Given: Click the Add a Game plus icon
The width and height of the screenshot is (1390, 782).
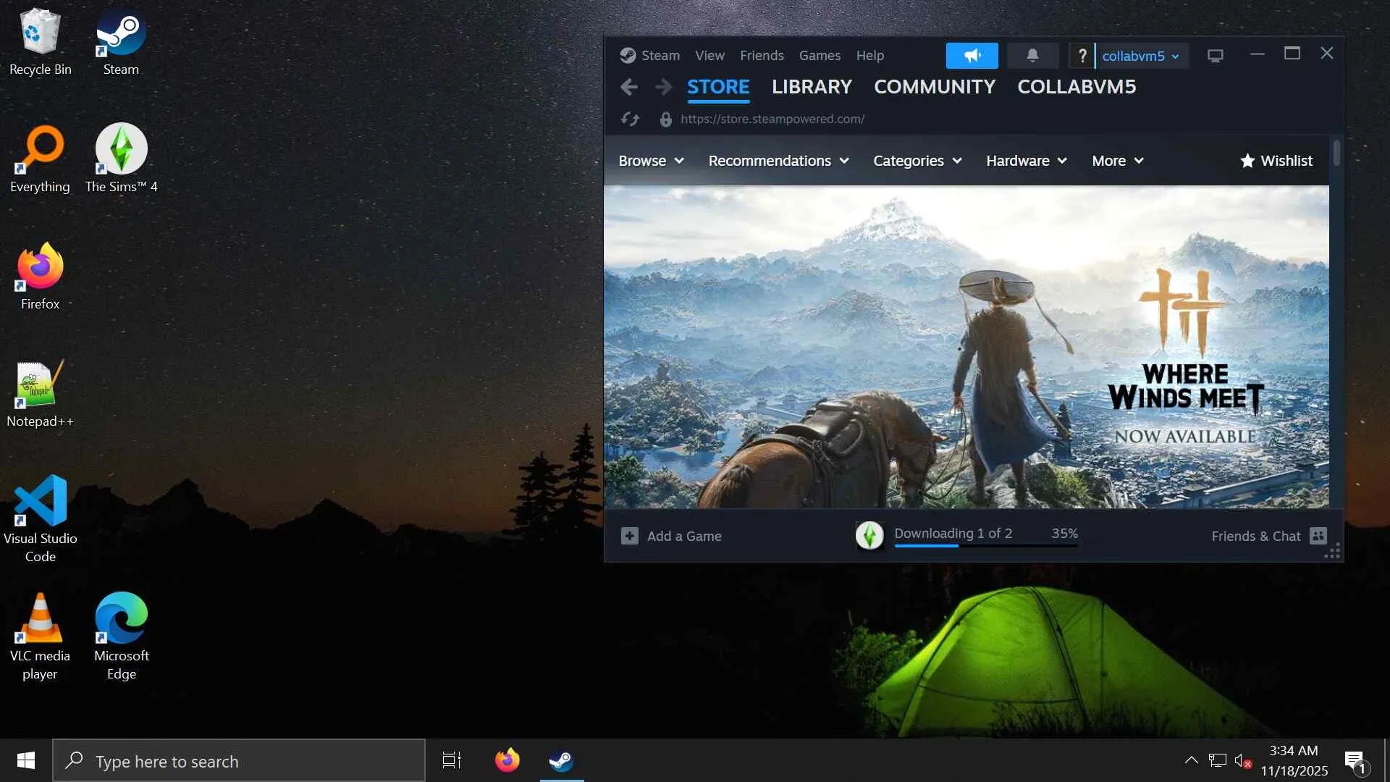Looking at the screenshot, I should click(629, 536).
